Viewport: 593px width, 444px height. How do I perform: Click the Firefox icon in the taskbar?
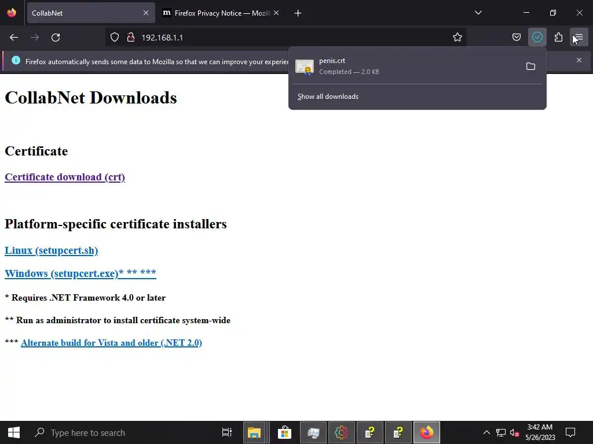pos(427,432)
